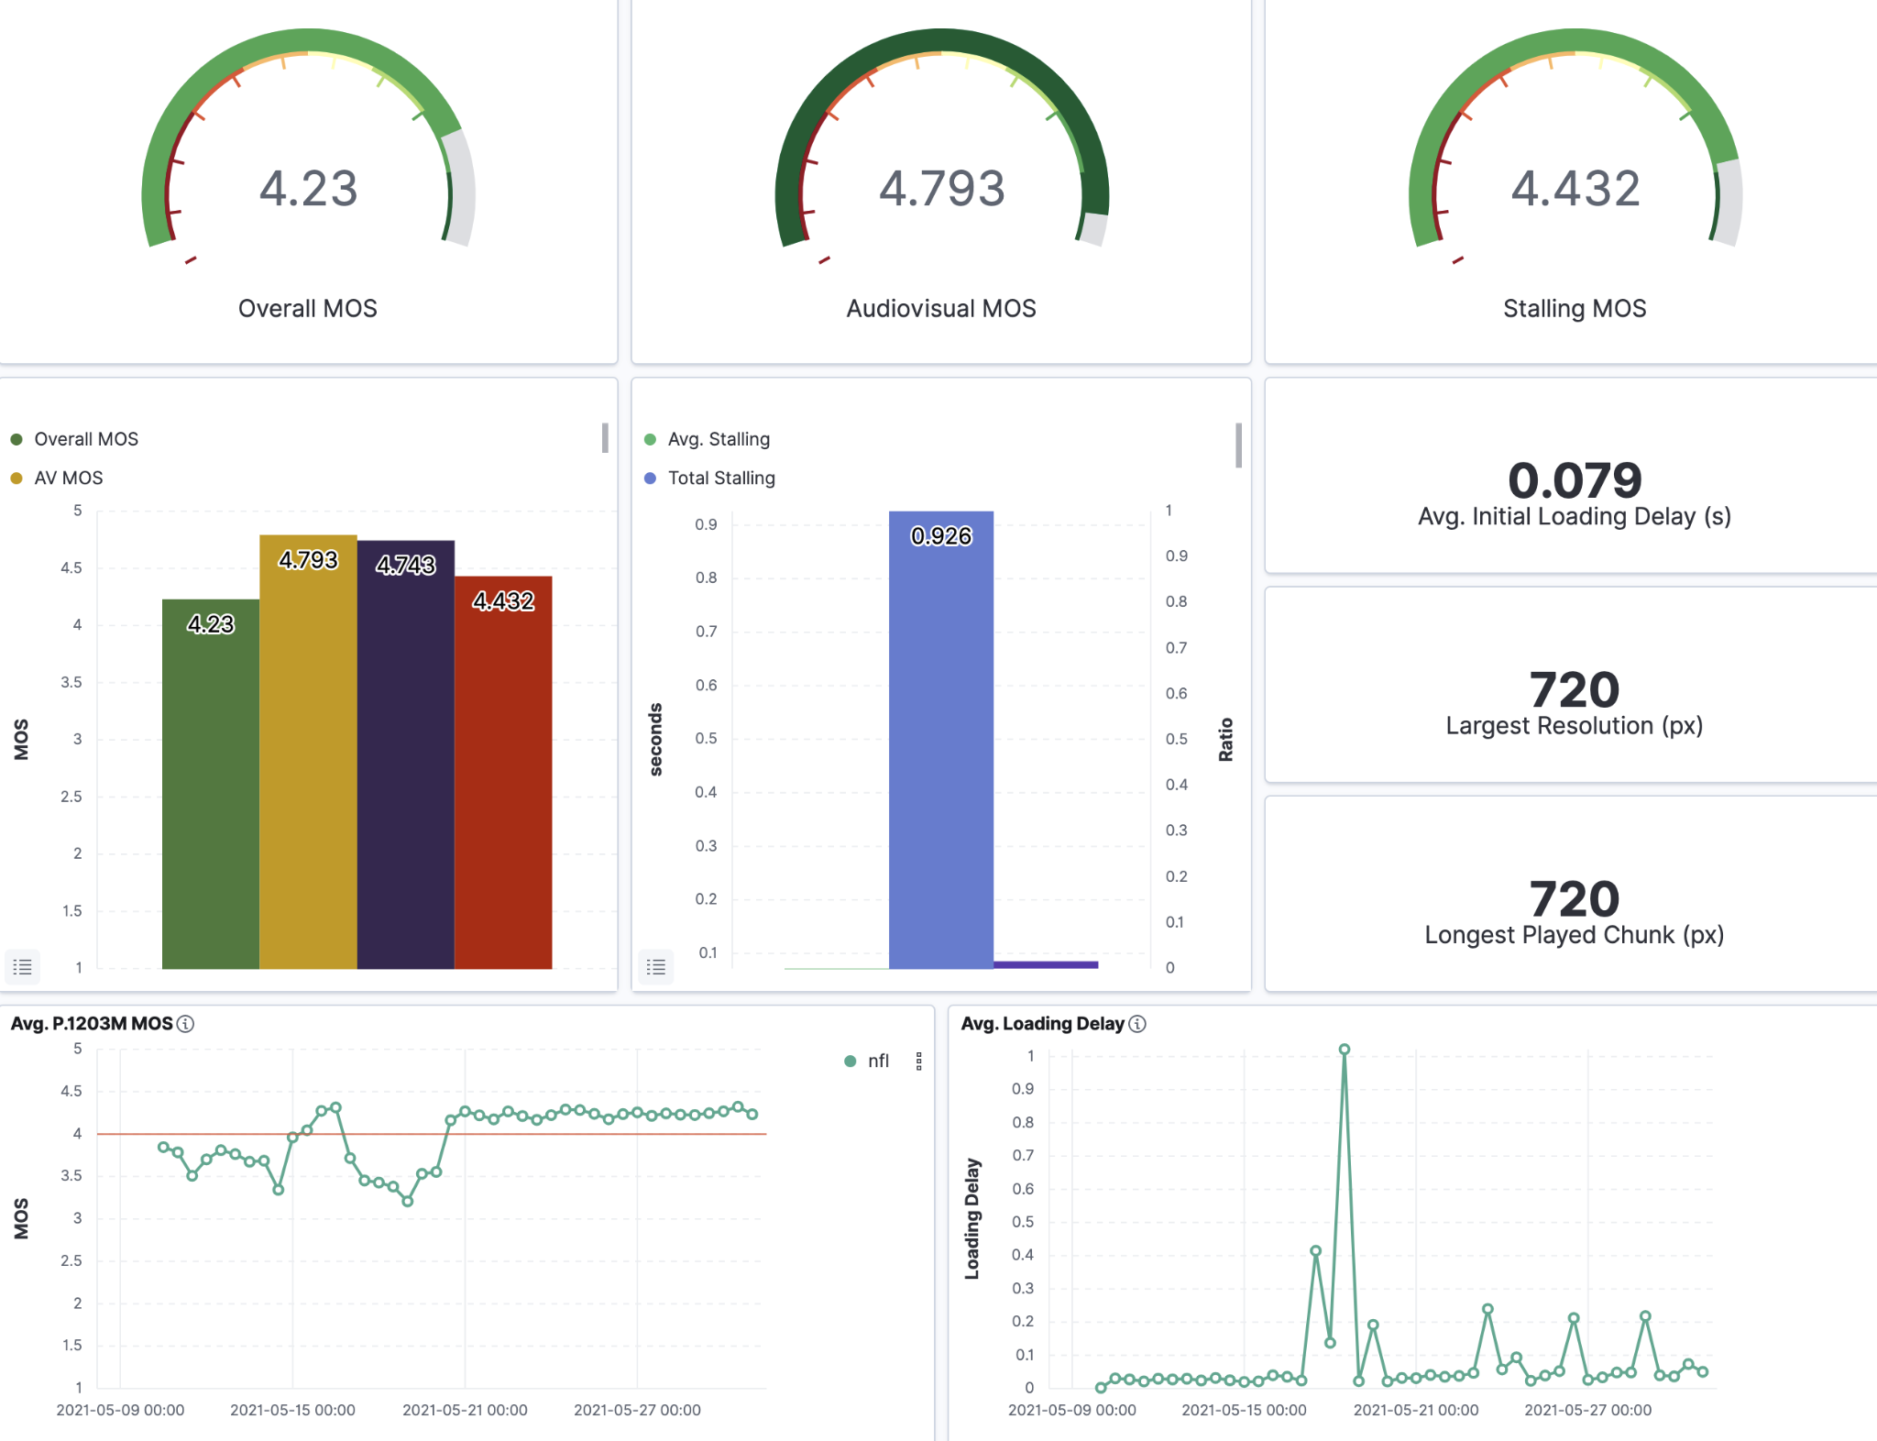This screenshot has height=1441, width=1877.
Task: Toggle AV MOS series in legend
Action: (x=69, y=478)
